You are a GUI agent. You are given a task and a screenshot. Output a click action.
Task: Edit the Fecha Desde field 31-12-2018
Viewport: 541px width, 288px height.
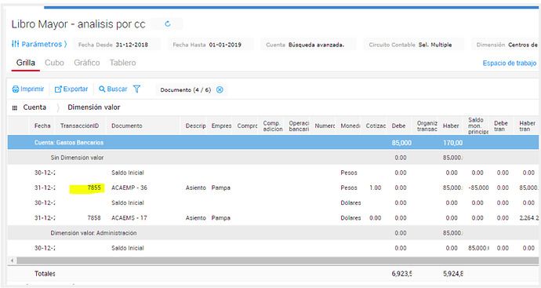point(117,45)
